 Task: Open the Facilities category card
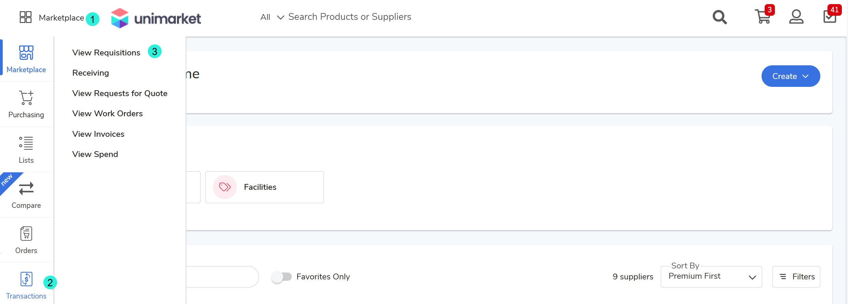(264, 187)
